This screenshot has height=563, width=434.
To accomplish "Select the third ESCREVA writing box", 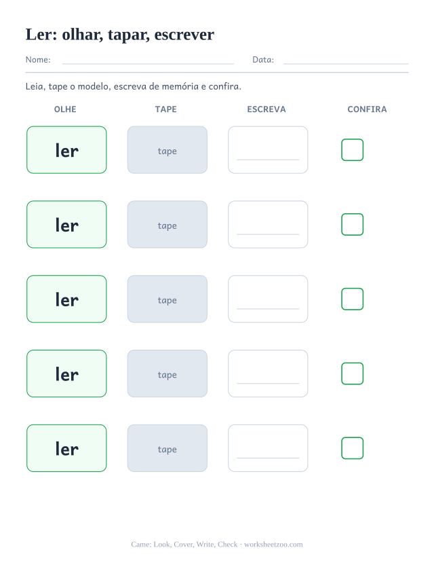I will 268,299.
